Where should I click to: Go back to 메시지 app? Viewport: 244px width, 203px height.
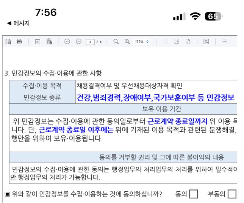point(18,23)
